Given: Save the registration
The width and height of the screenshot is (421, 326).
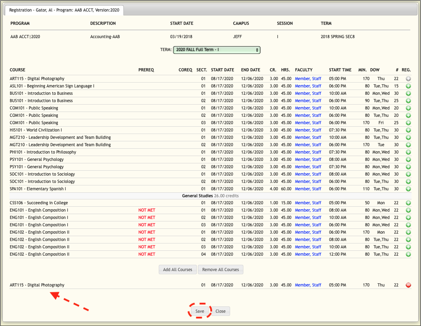Looking at the screenshot, I should pos(200,311).
